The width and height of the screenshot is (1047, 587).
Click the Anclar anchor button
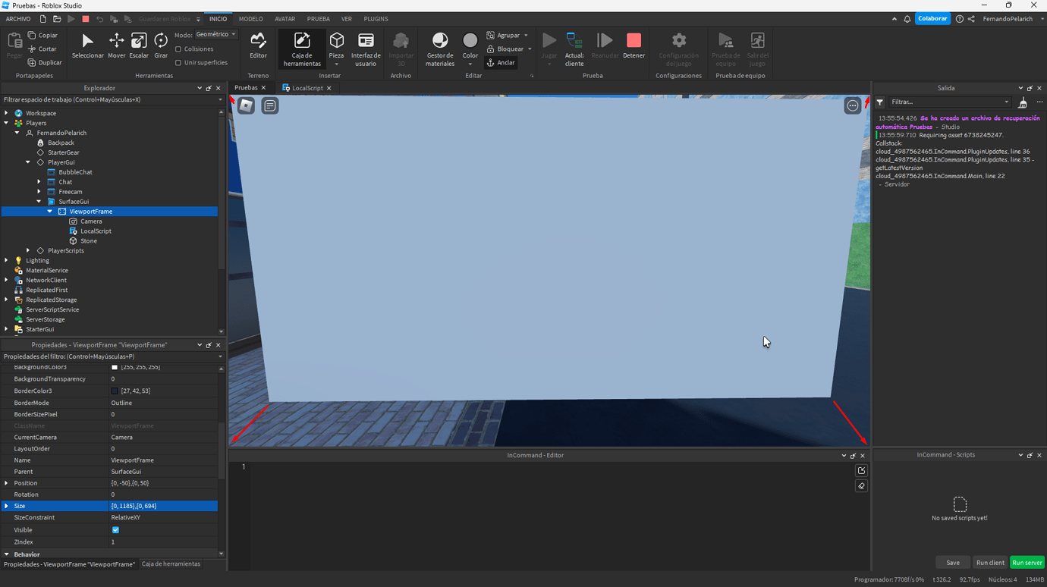[x=501, y=63]
